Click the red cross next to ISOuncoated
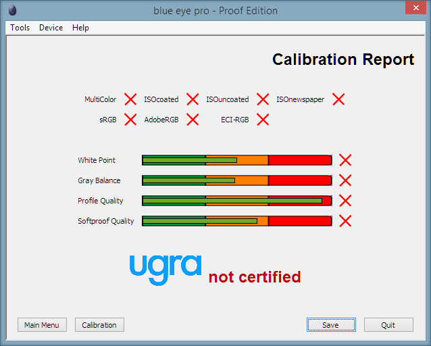 point(263,99)
